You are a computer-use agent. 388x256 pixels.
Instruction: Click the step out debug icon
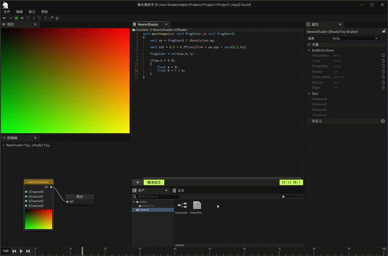46,18
